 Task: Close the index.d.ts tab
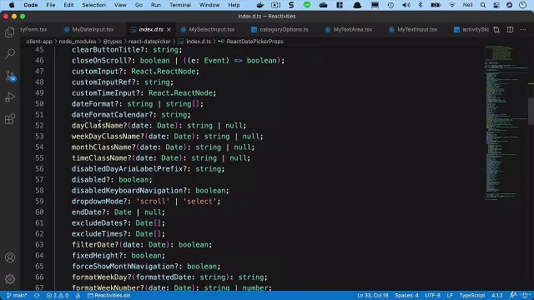coord(169,30)
